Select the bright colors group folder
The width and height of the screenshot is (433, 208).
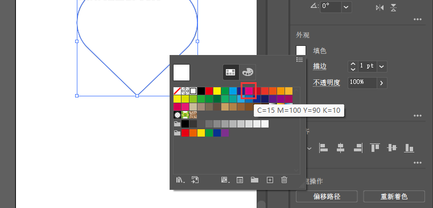pos(177,133)
